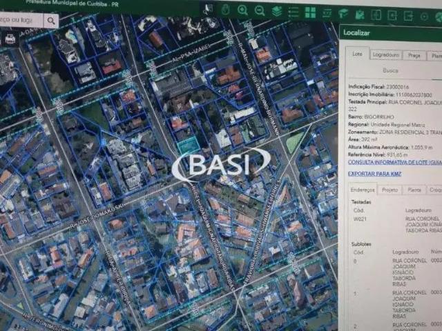Click the map edit note icon

[359, 14]
